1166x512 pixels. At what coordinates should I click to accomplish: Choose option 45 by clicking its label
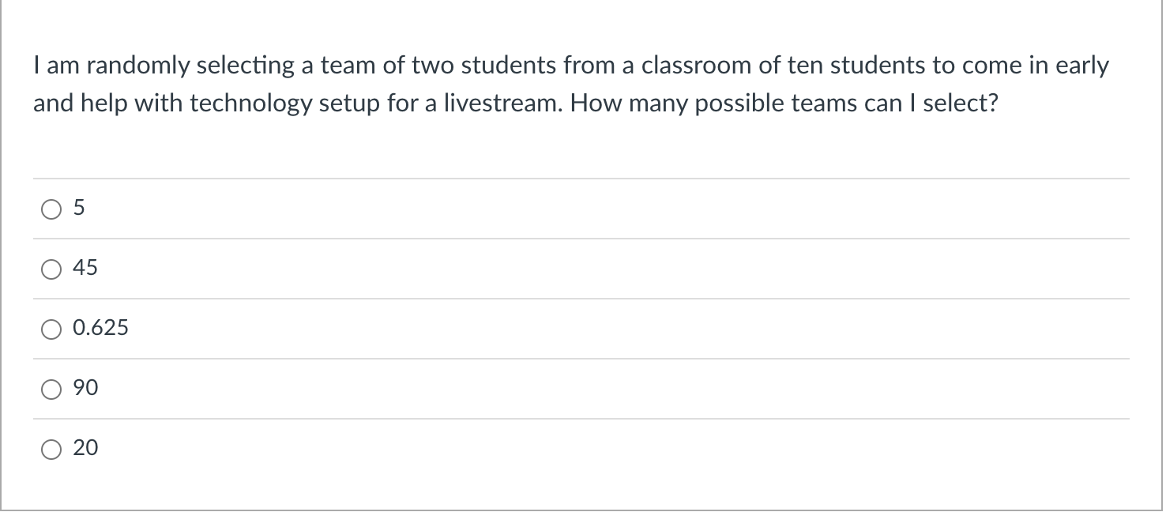click(x=85, y=268)
